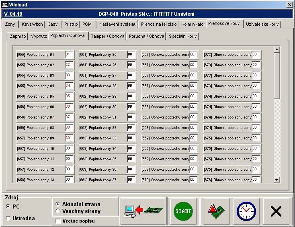The image size is (295, 227).
Task: Select the Aktualni strana radio option
Action: click(x=58, y=204)
